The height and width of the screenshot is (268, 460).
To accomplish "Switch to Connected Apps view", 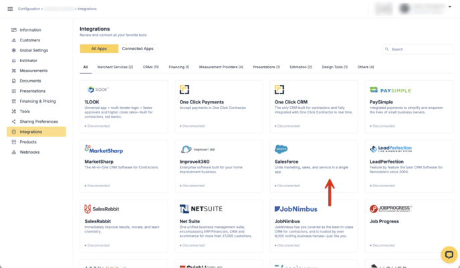I will tap(137, 49).
